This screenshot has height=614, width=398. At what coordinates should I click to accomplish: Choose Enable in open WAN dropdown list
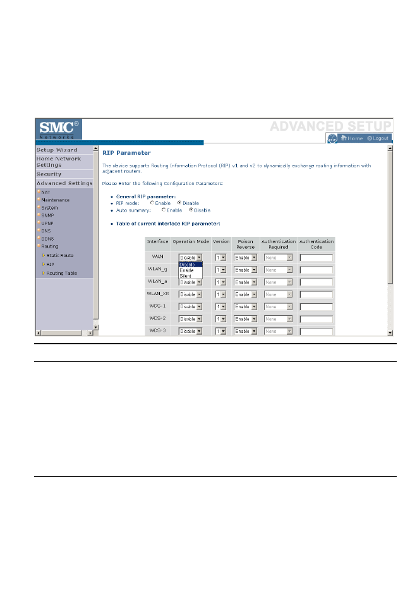point(190,270)
